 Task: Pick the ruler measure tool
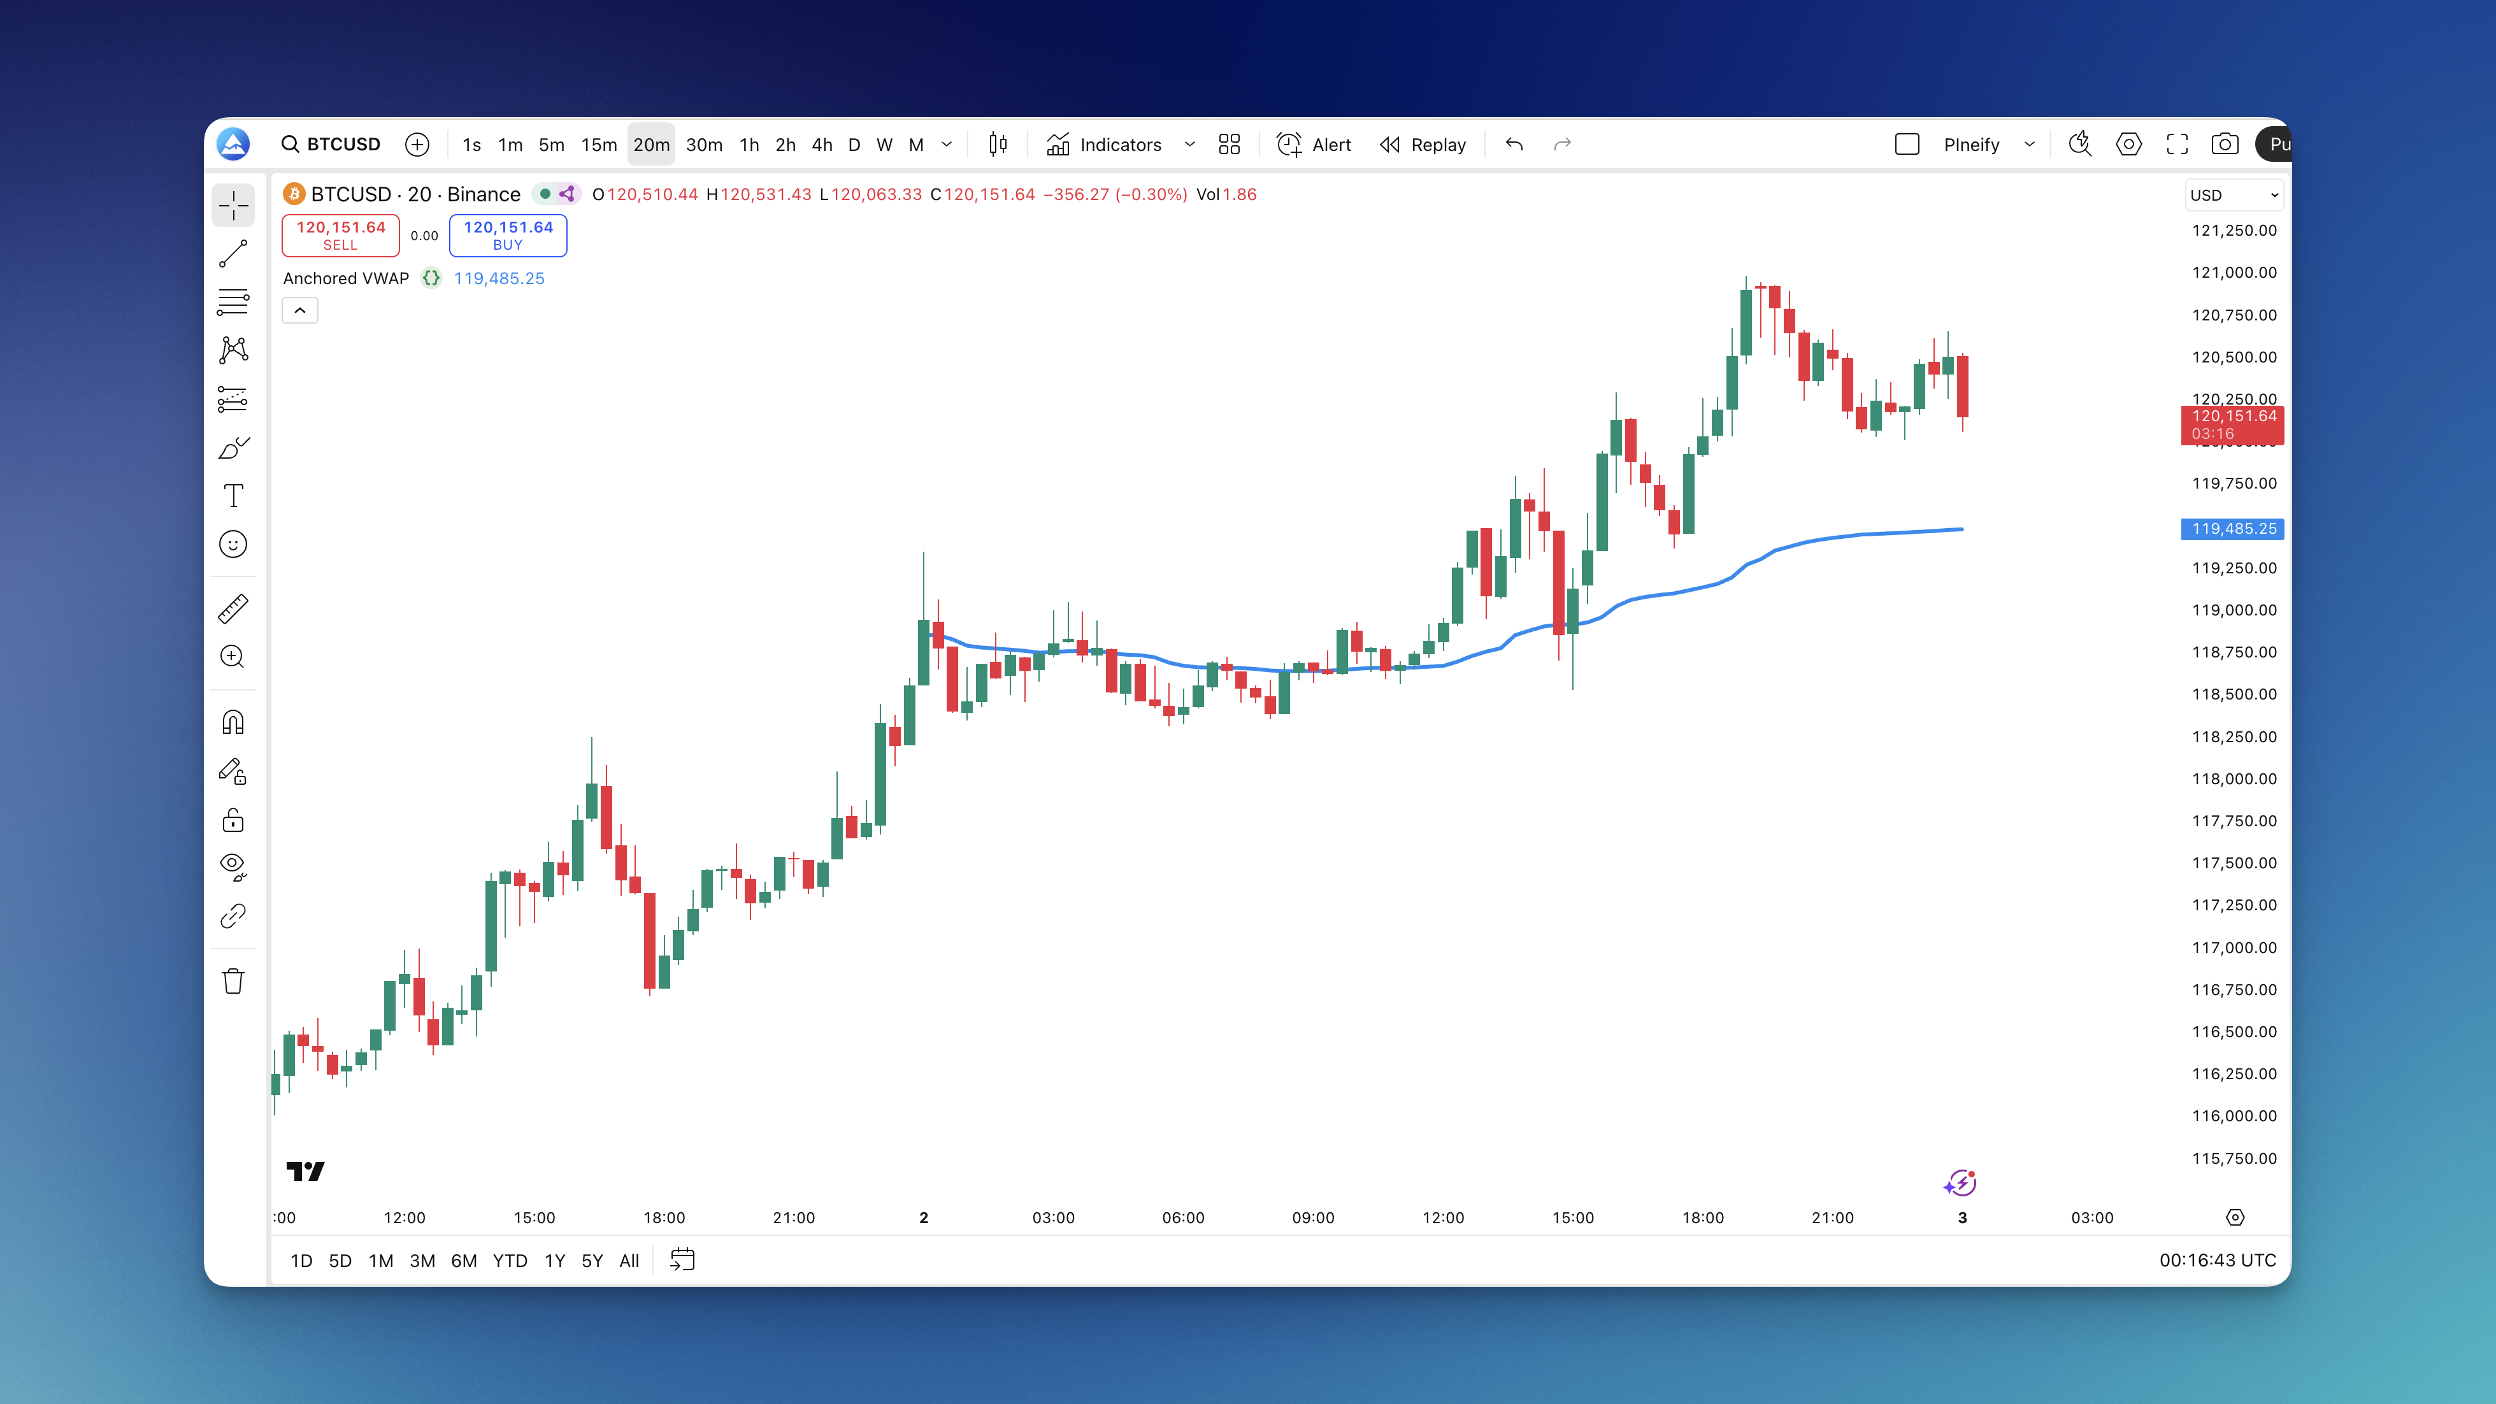(x=234, y=608)
